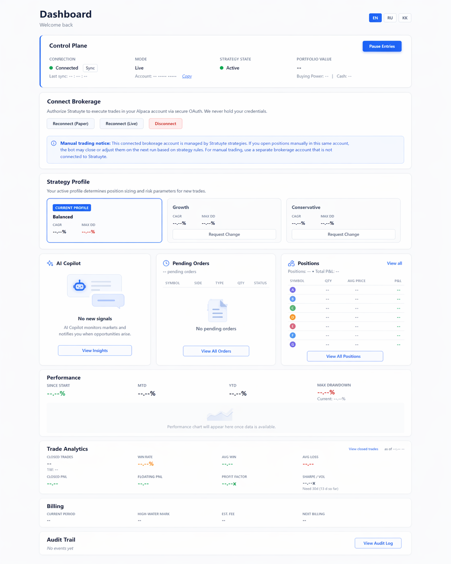The height and width of the screenshot is (564, 451).
Task: Click the NEXT BILLING label
Action: (314, 514)
